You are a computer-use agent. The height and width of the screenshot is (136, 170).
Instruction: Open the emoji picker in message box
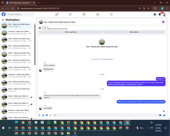pos(160,115)
